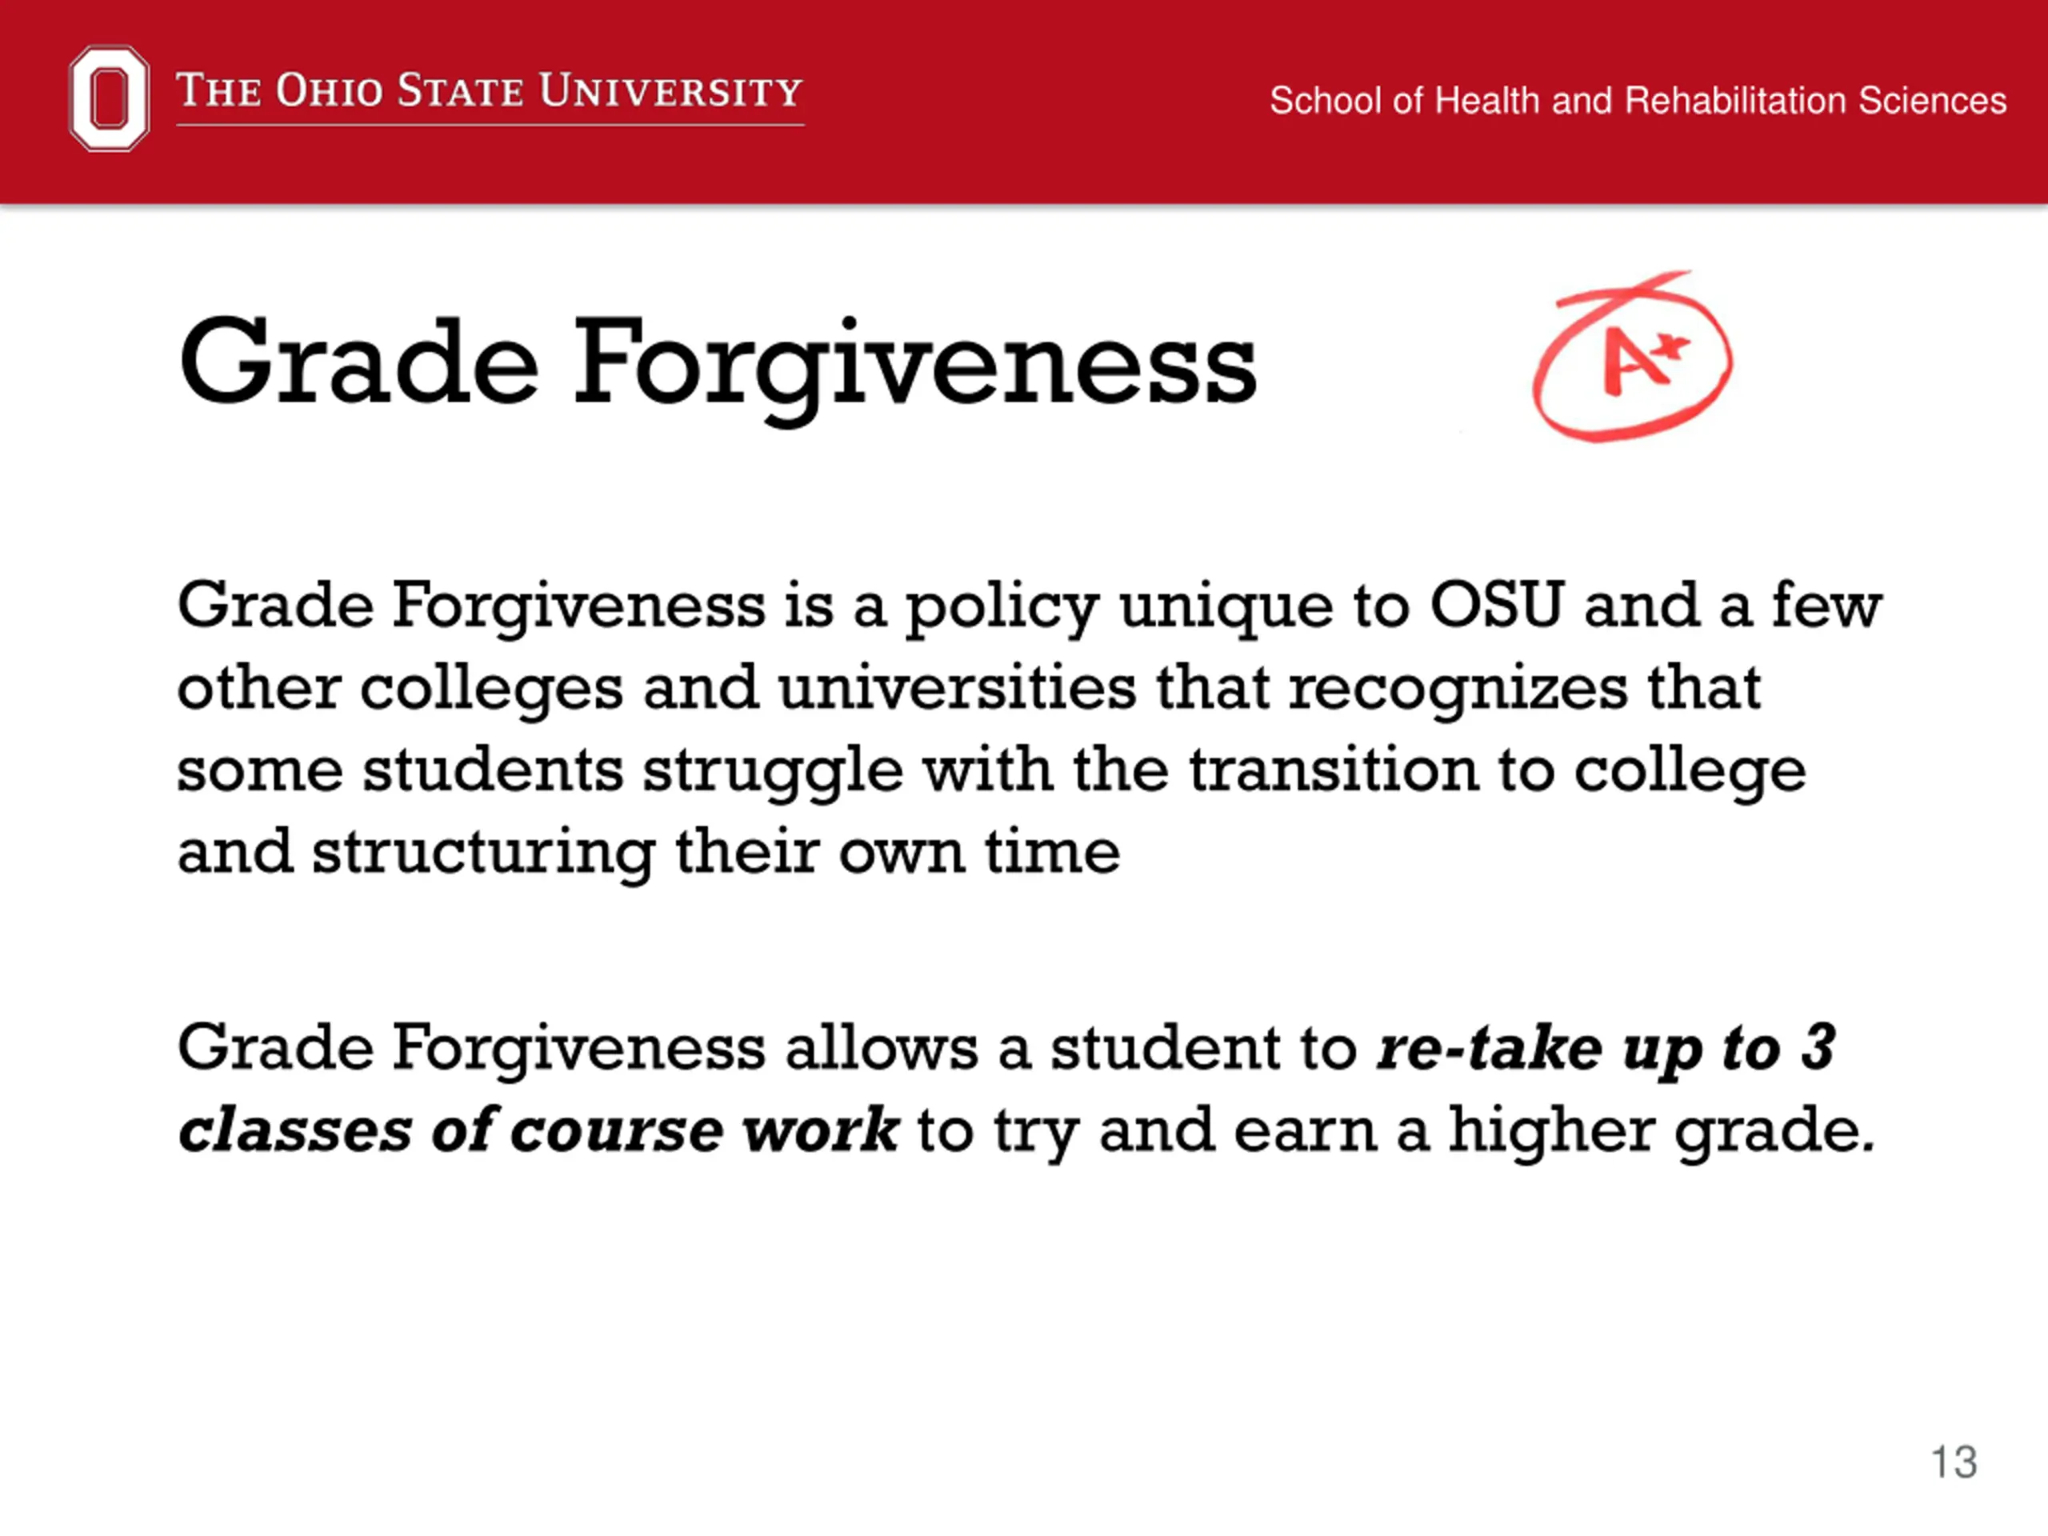Click School of Health and Rehabilitation Sciences text
The height and width of the screenshot is (1536, 2048).
click(1638, 100)
